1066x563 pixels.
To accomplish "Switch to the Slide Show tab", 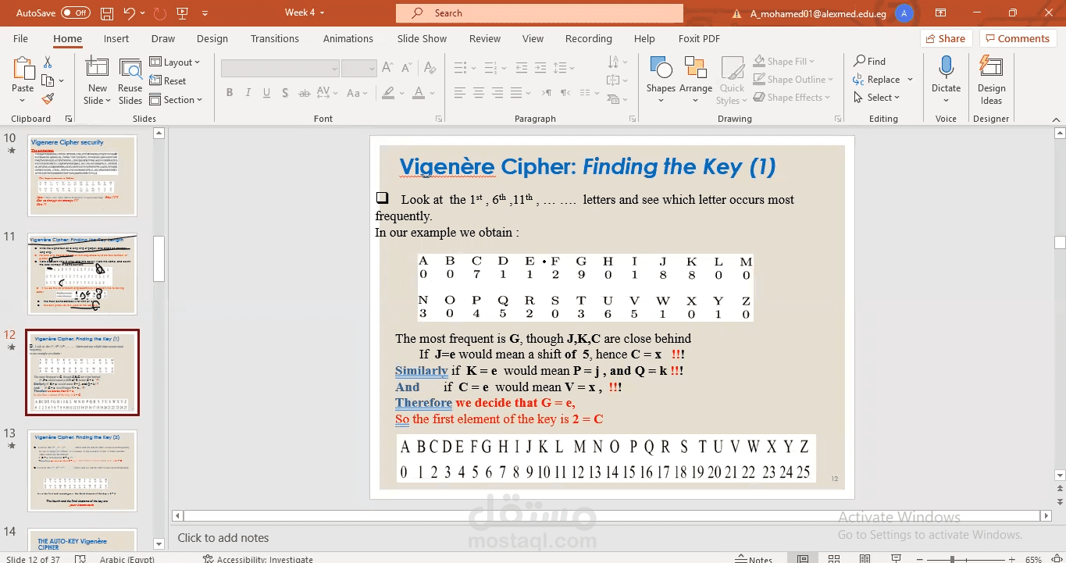I will click(422, 38).
